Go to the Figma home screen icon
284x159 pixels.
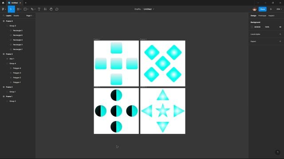(x=3, y=3)
